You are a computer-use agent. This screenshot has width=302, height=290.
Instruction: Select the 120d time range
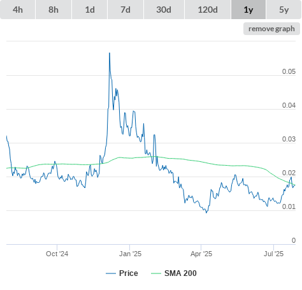(208, 10)
